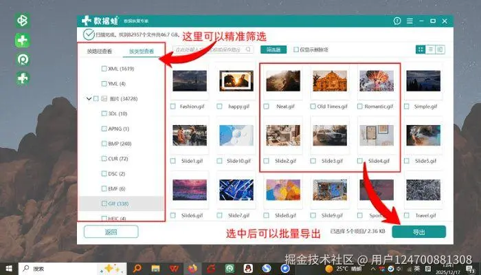Switch to the preview-pane view layout

click(440, 49)
